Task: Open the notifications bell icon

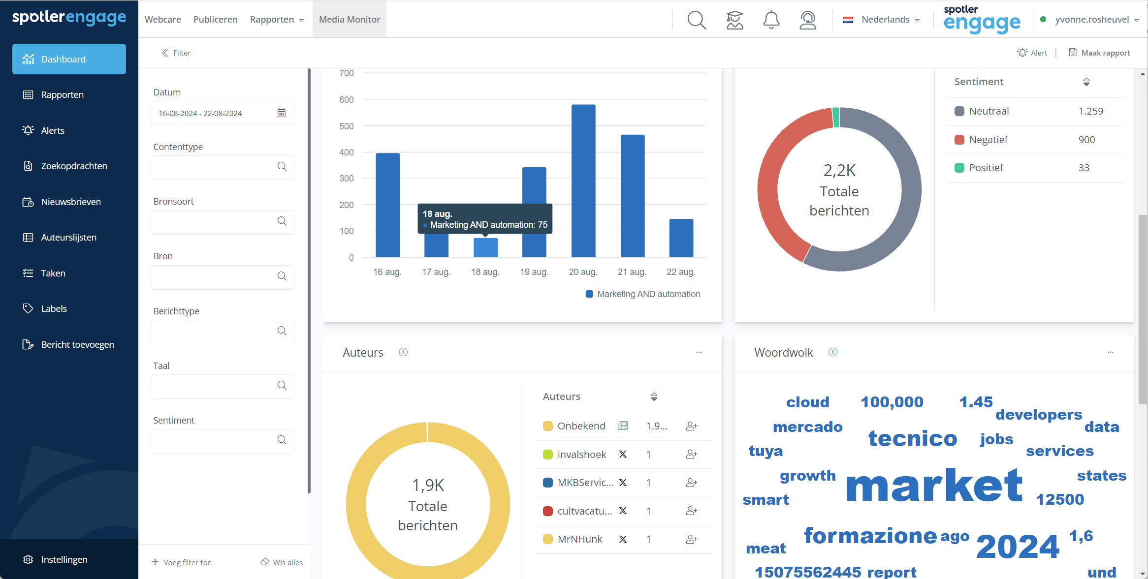Action: click(771, 20)
